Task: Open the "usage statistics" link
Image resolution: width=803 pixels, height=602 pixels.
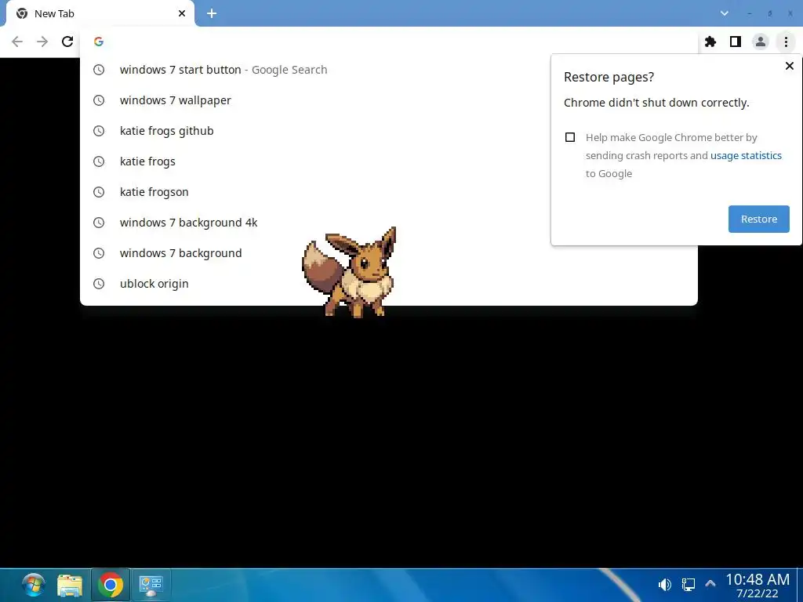Action: point(746,156)
